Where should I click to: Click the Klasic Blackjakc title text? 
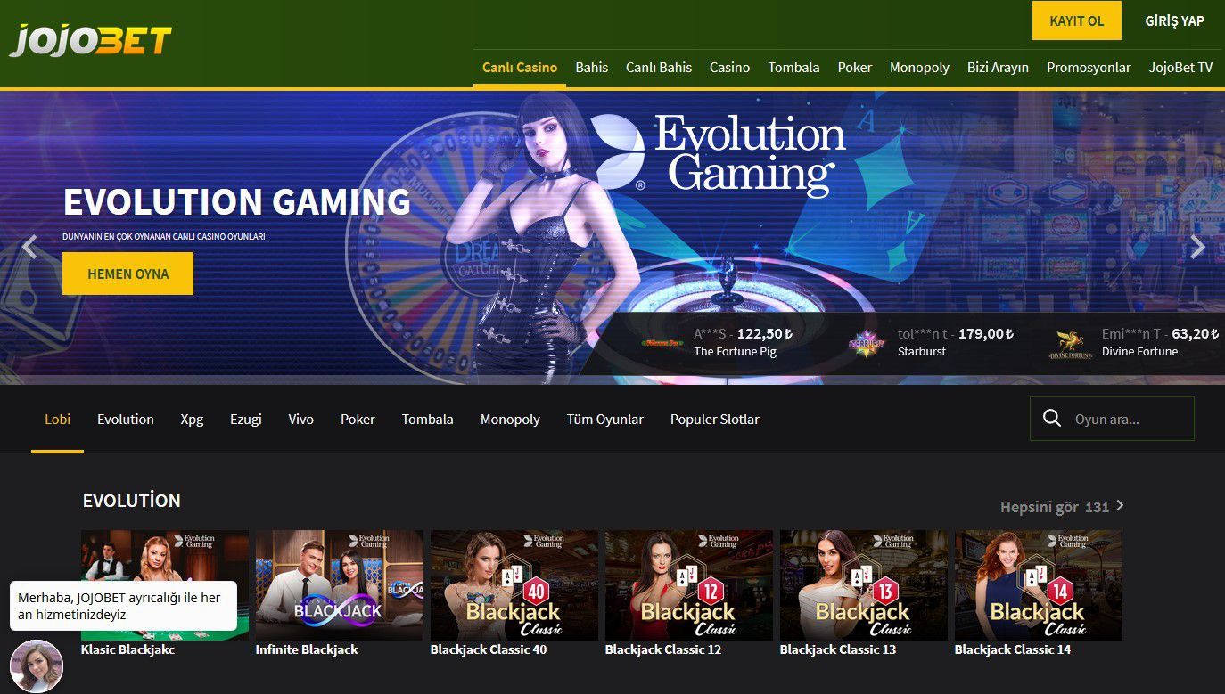(x=128, y=649)
